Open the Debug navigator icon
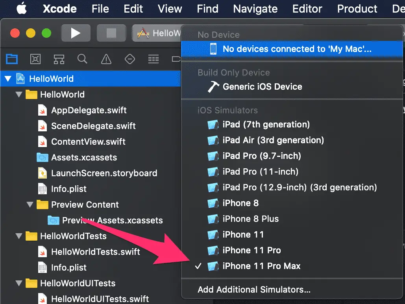Viewport: 405px width, 304px height. point(153,59)
